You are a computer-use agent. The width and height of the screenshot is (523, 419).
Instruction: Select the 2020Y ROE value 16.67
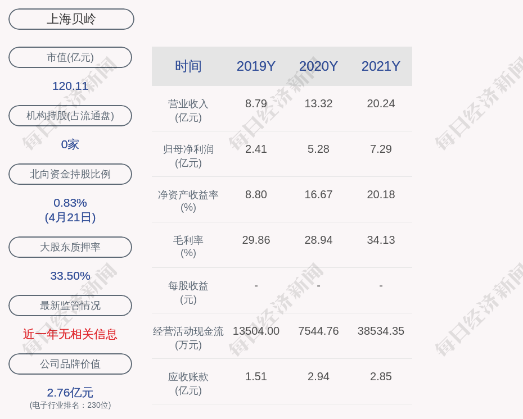[x=318, y=194]
